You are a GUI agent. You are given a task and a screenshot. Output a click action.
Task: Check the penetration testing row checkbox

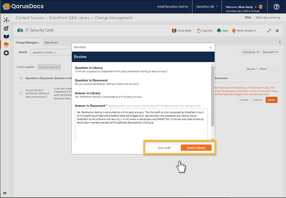tap(21, 93)
